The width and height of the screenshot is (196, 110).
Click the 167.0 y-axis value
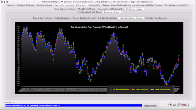pos(18,41)
